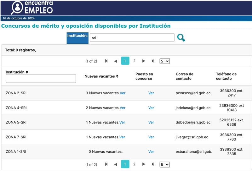The width and height of the screenshot is (252, 171).
Task: Click email starting with esbarahona@sri.gob
Action: click(x=194, y=152)
